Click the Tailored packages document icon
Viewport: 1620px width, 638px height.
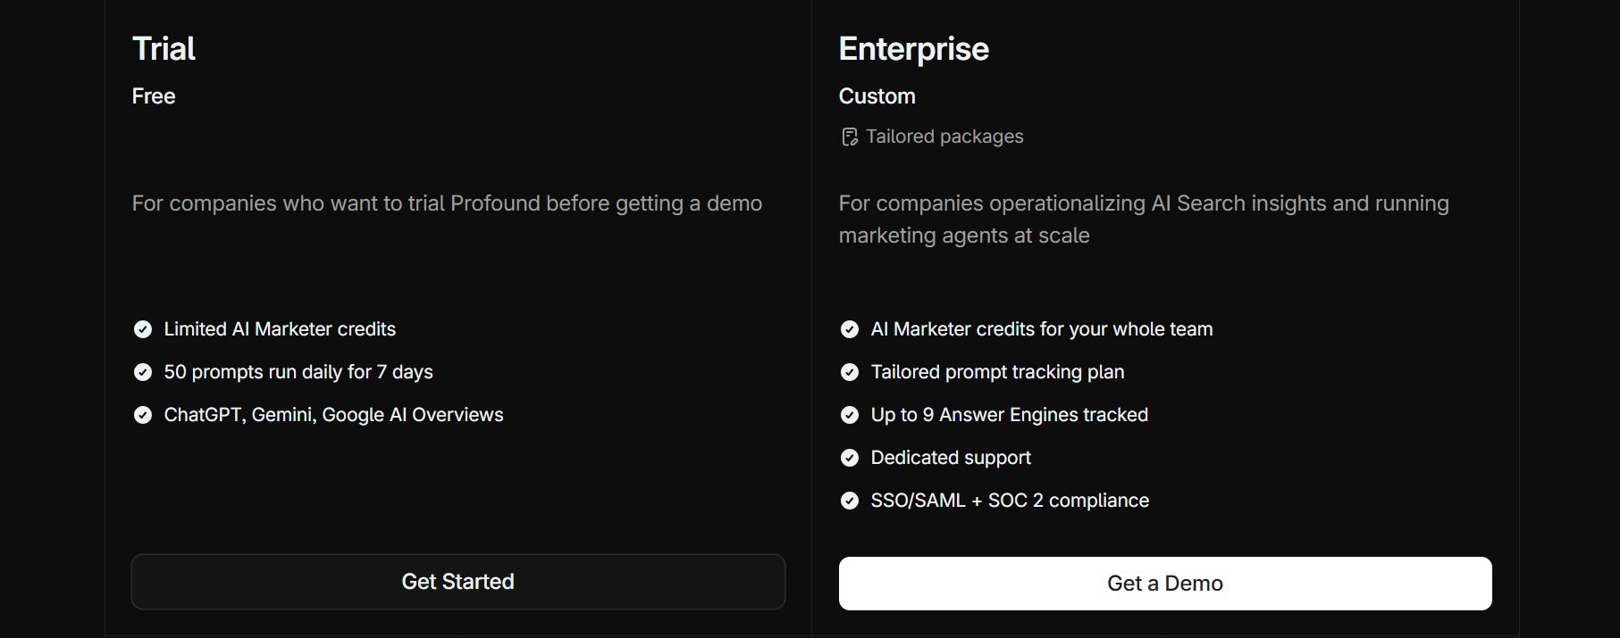click(849, 137)
